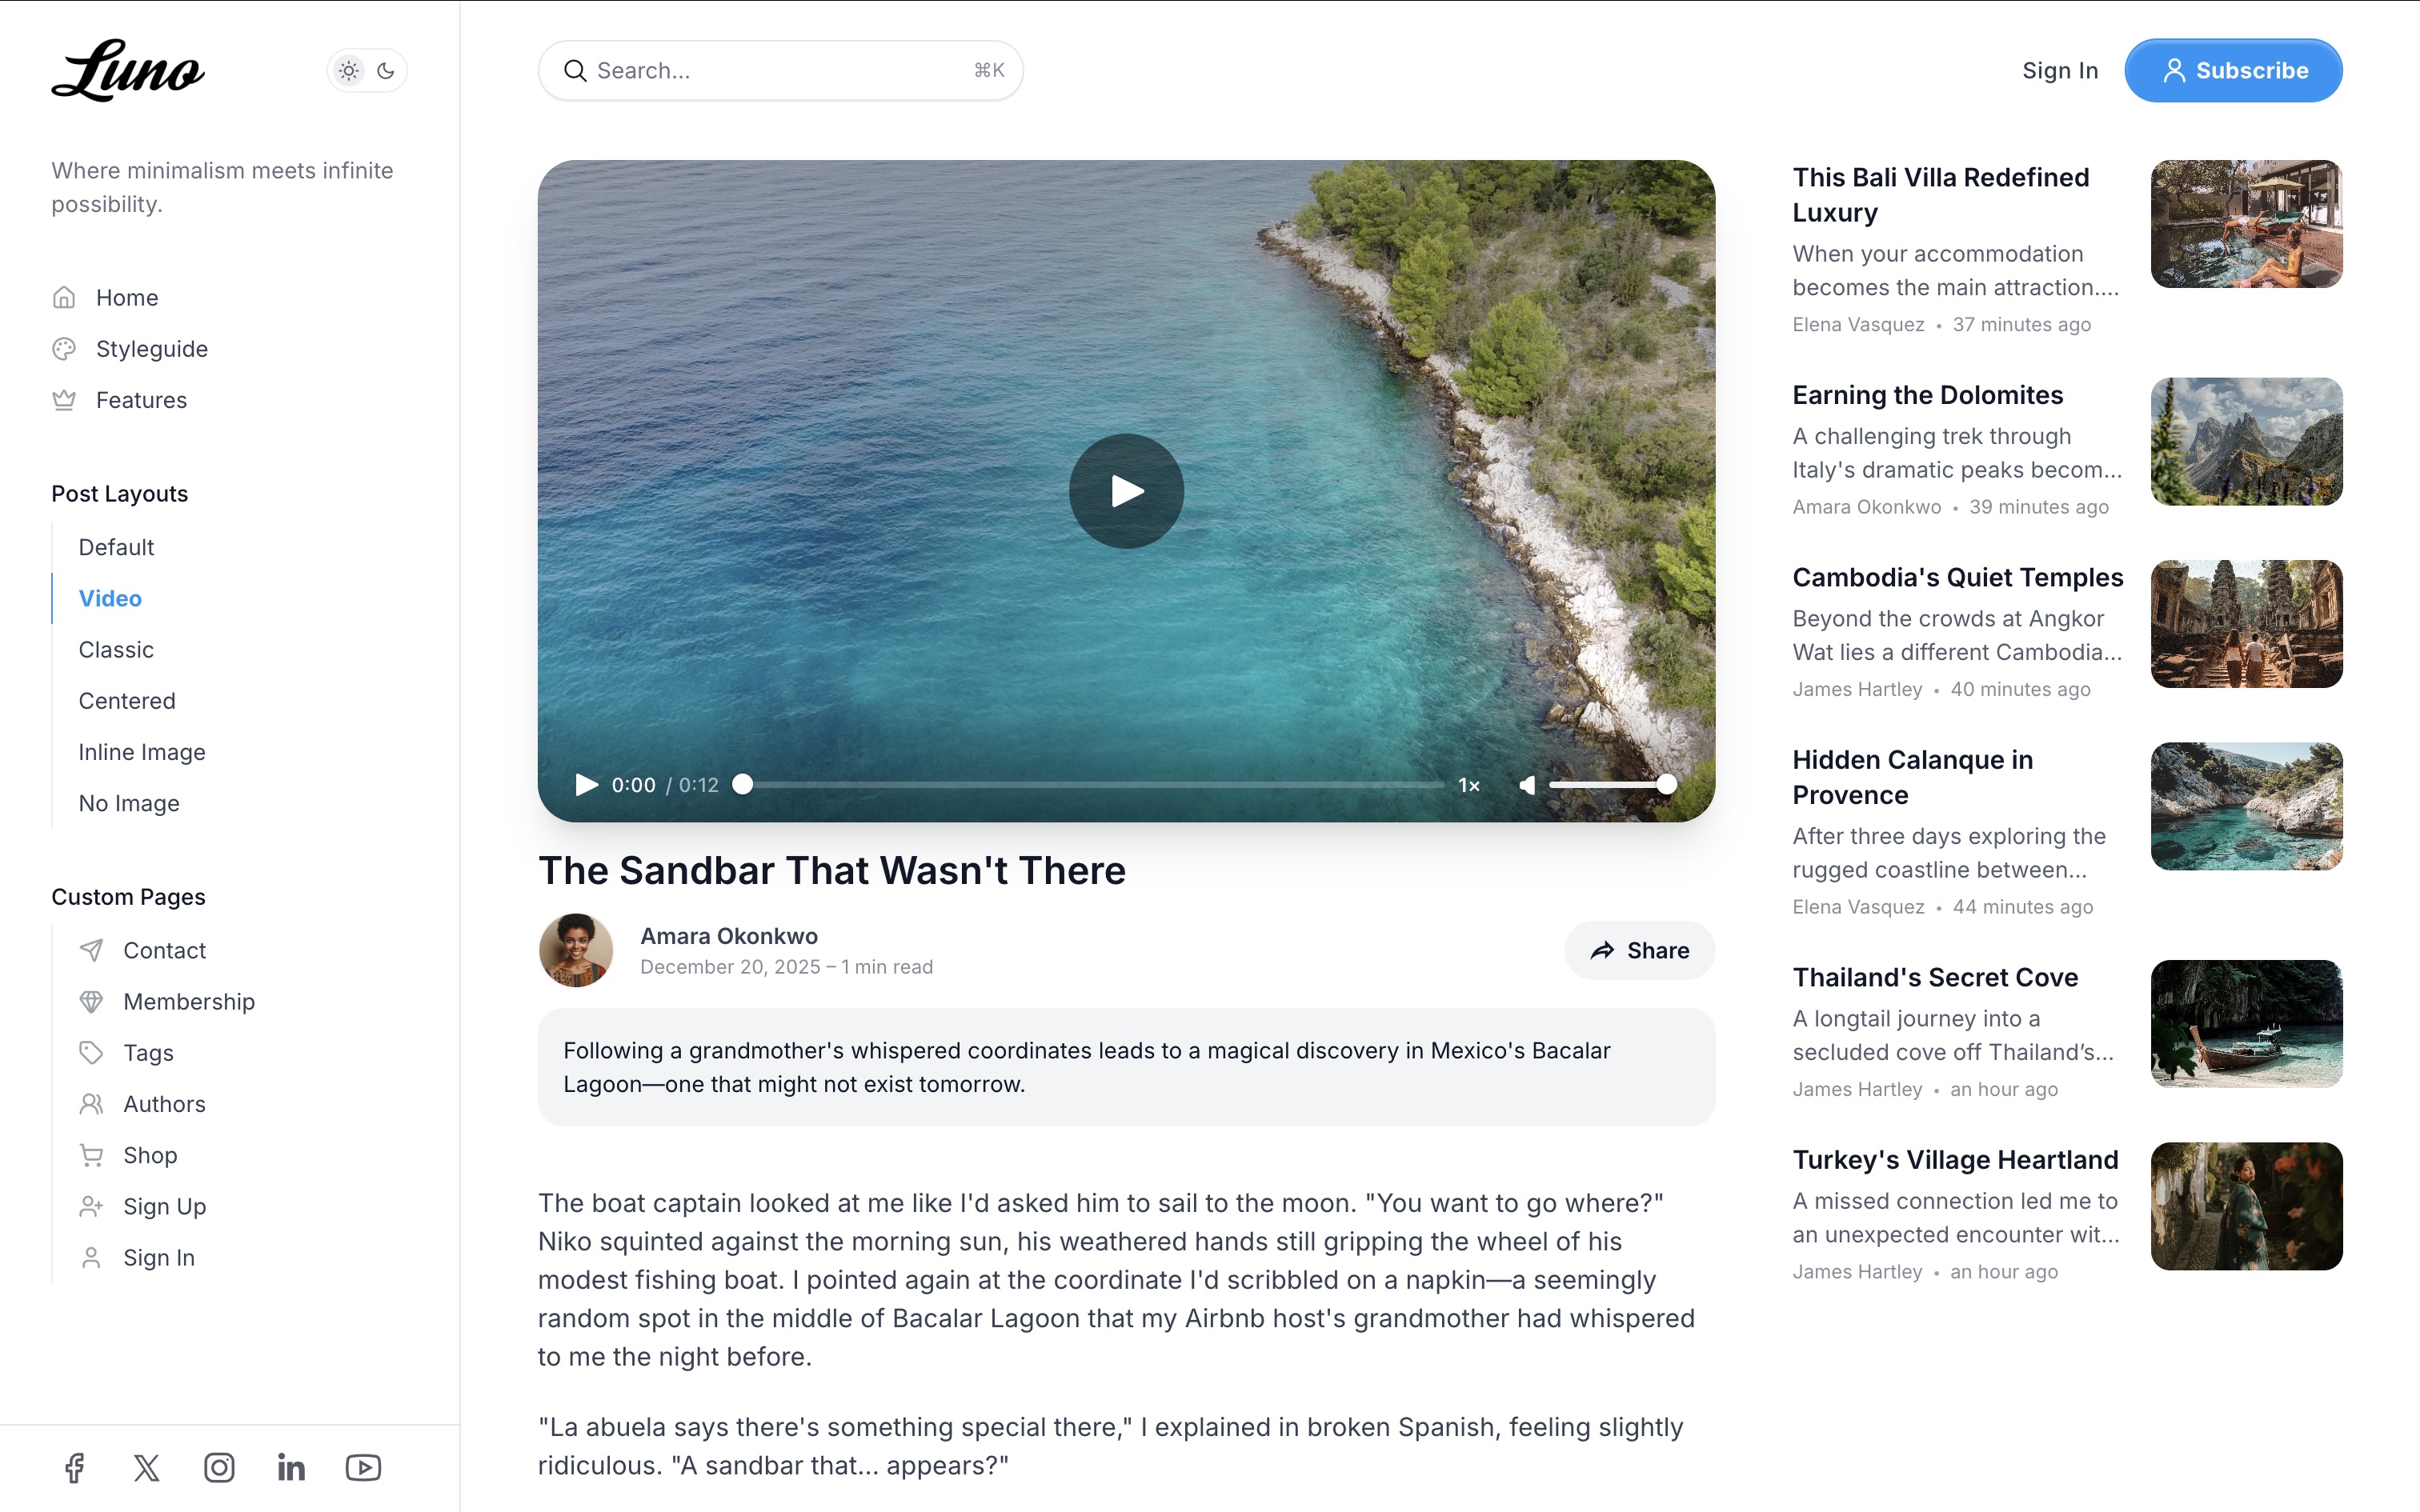
Task: Click the Instagram icon in the sidebar footer
Action: [x=219, y=1467]
